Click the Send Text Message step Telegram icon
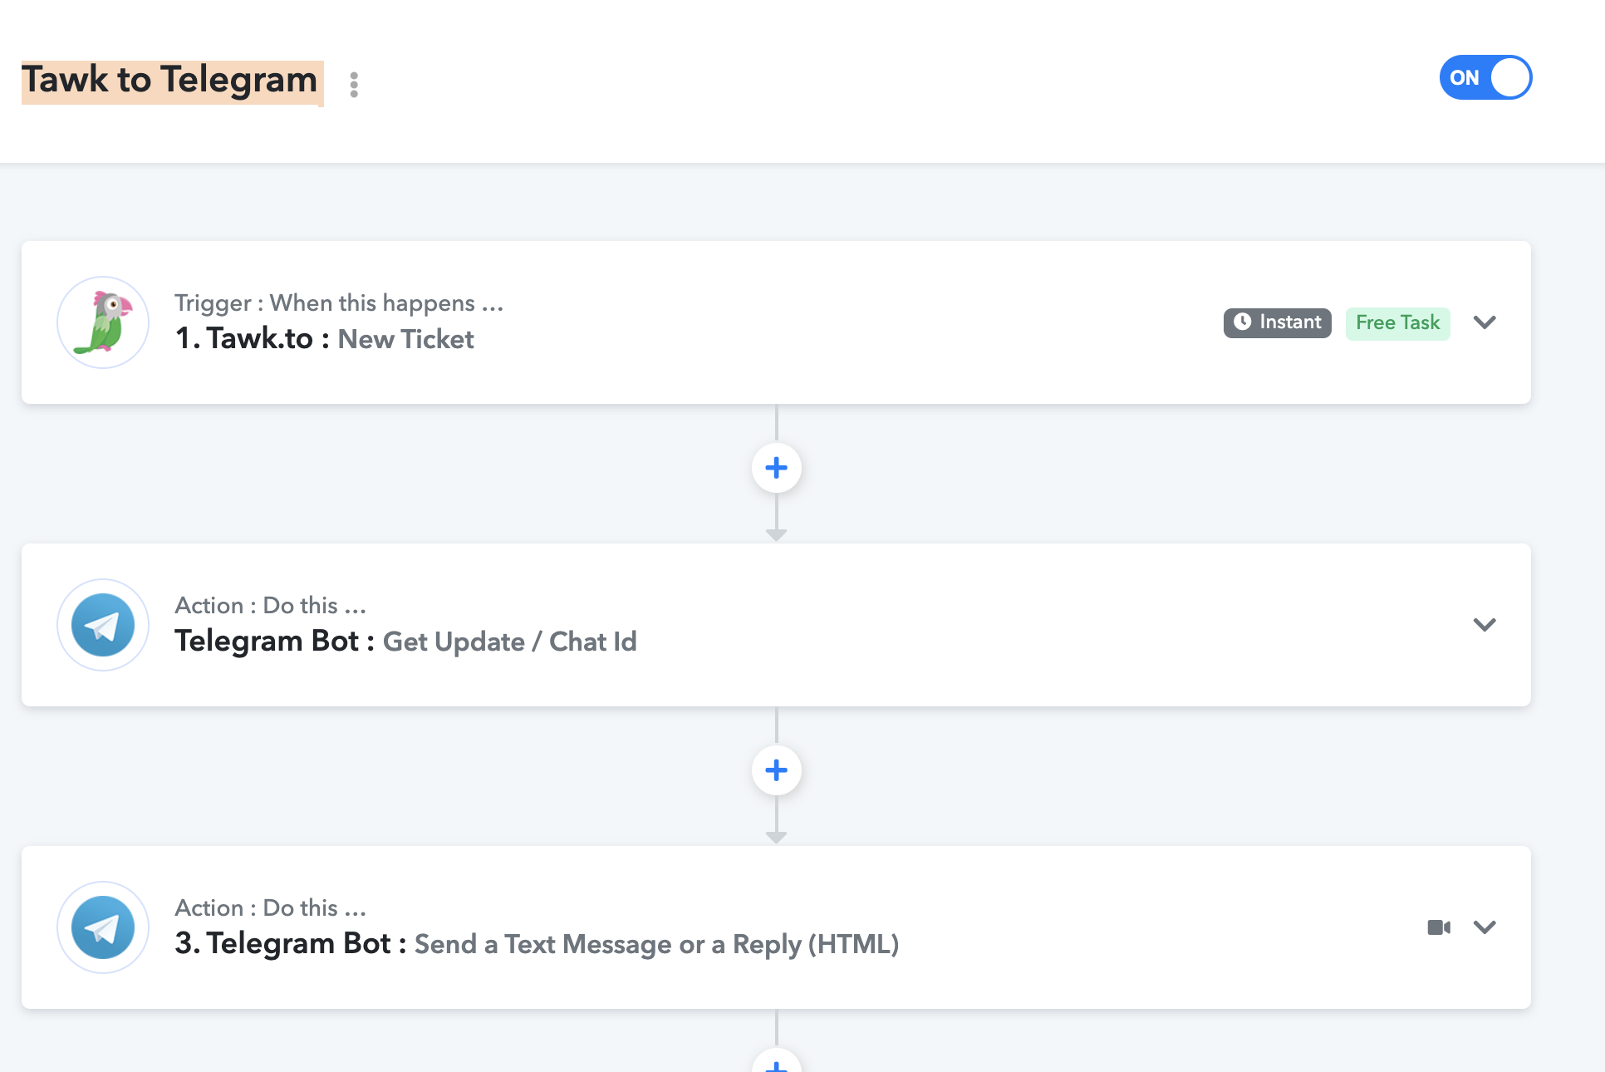The height and width of the screenshot is (1072, 1605). [103, 927]
